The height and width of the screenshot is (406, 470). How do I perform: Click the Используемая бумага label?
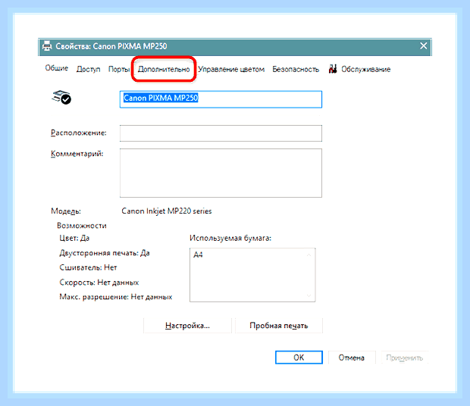click(x=230, y=239)
